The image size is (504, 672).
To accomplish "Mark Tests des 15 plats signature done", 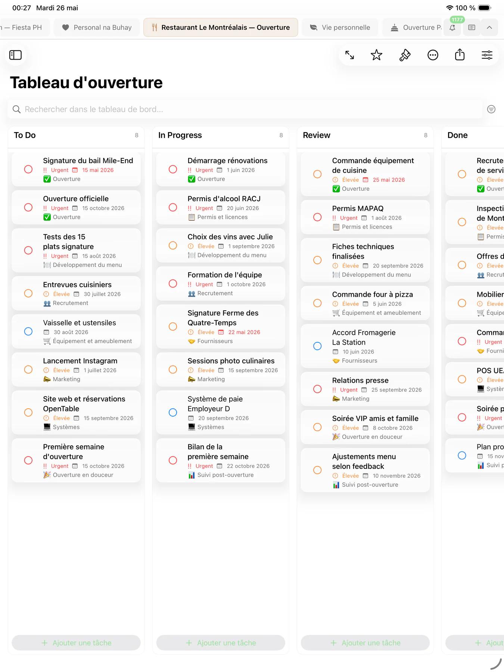I will click(28, 250).
